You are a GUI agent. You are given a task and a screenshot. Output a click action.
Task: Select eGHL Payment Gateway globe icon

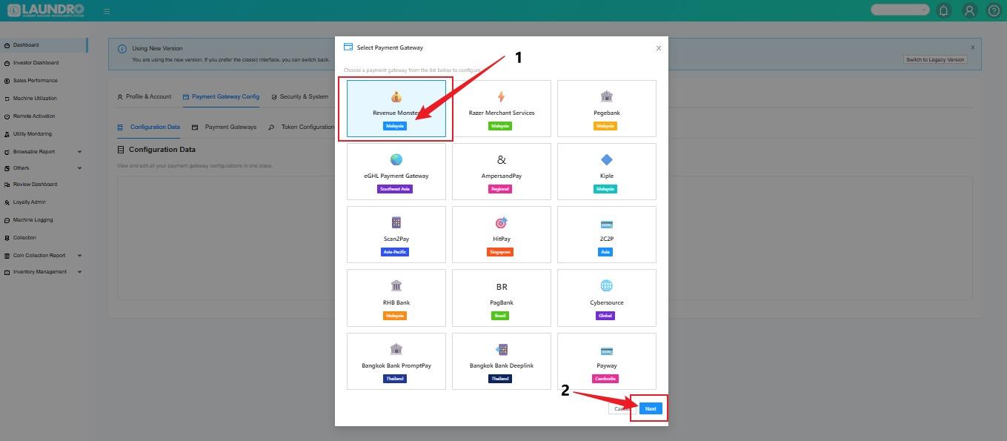click(396, 159)
